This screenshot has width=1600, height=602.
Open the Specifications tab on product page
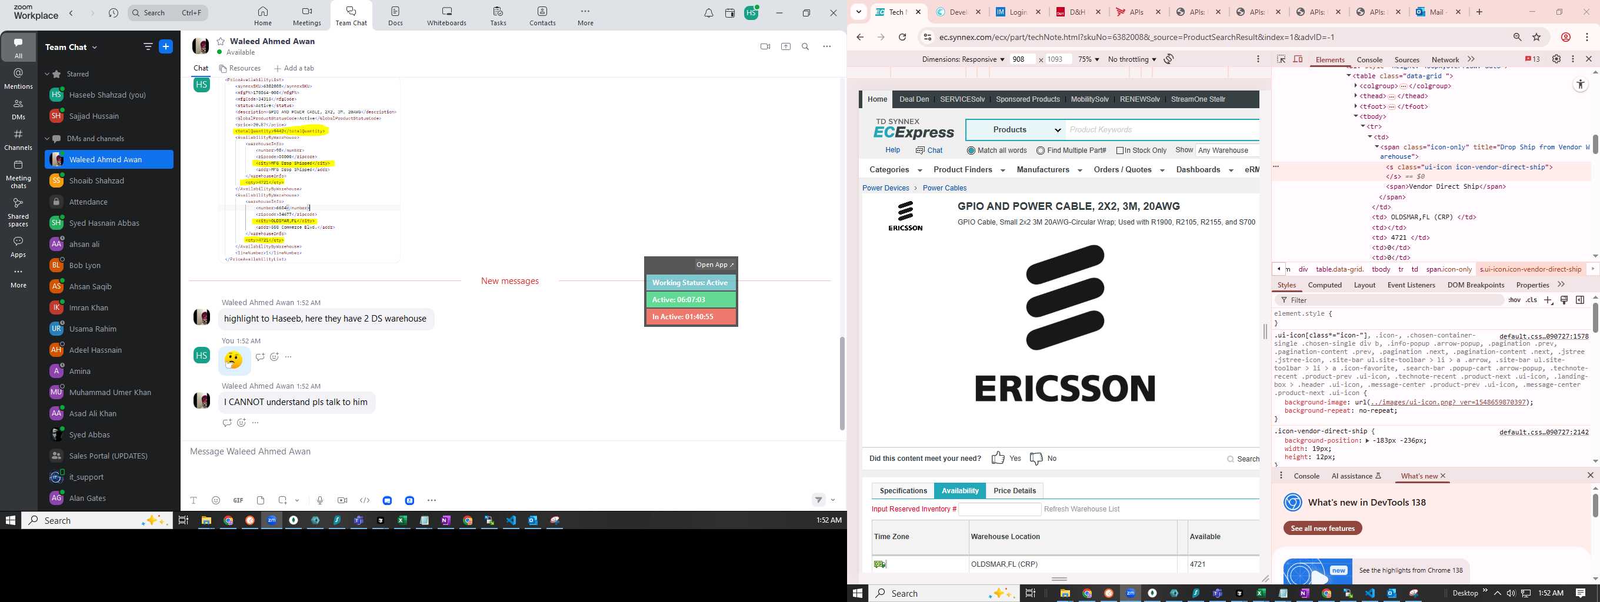click(903, 490)
